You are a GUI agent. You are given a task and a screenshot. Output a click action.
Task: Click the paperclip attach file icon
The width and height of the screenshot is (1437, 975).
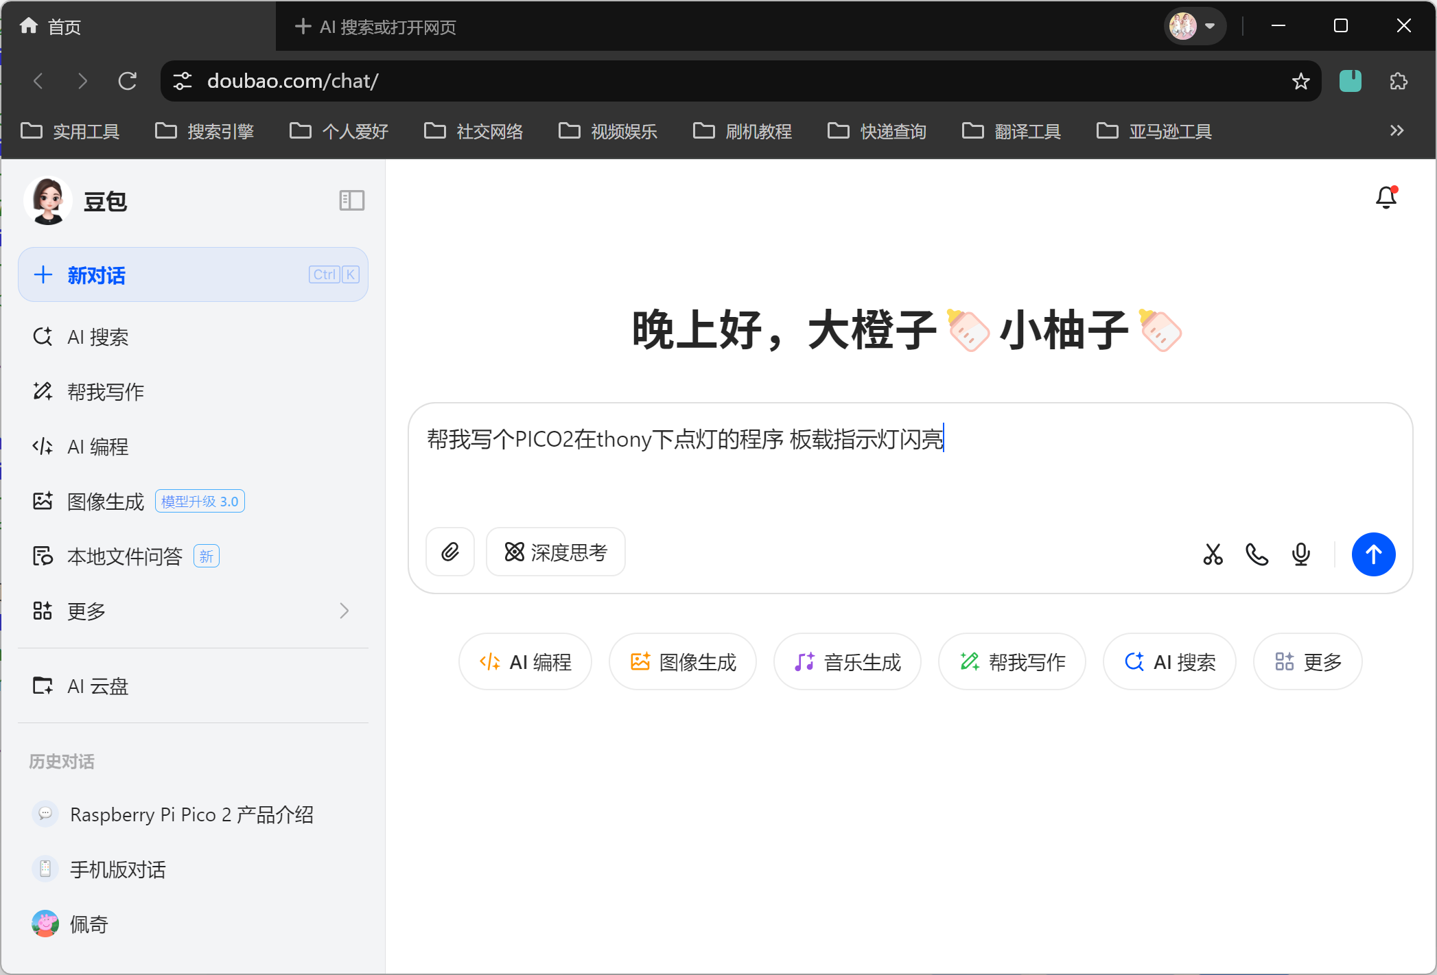[450, 552]
